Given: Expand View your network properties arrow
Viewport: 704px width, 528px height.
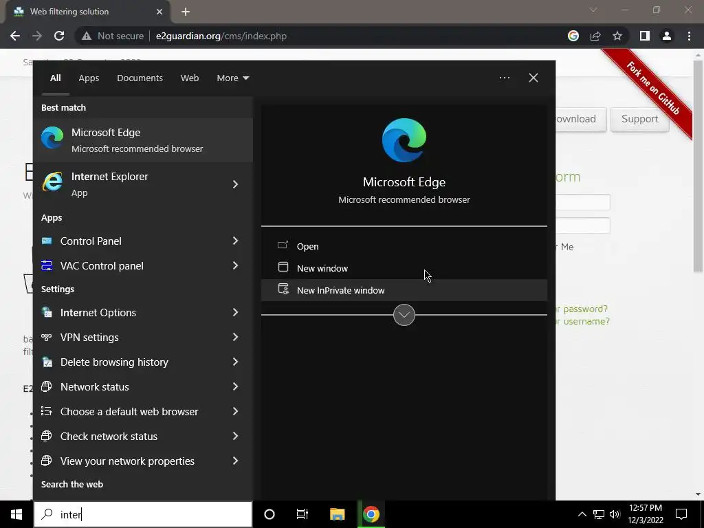Looking at the screenshot, I should 235,461.
